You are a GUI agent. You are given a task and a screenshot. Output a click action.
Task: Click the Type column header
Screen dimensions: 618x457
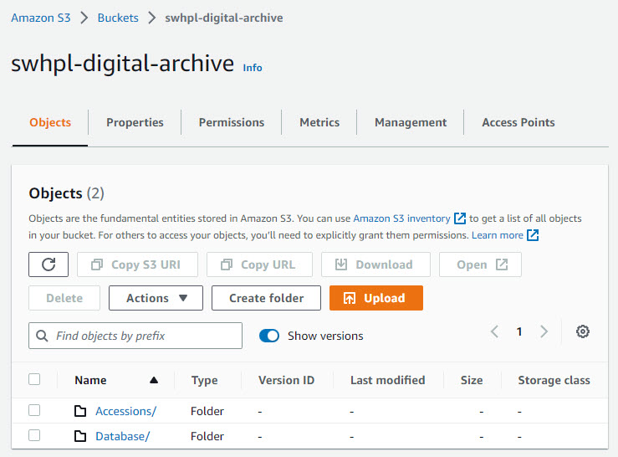click(x=204, y=380)
